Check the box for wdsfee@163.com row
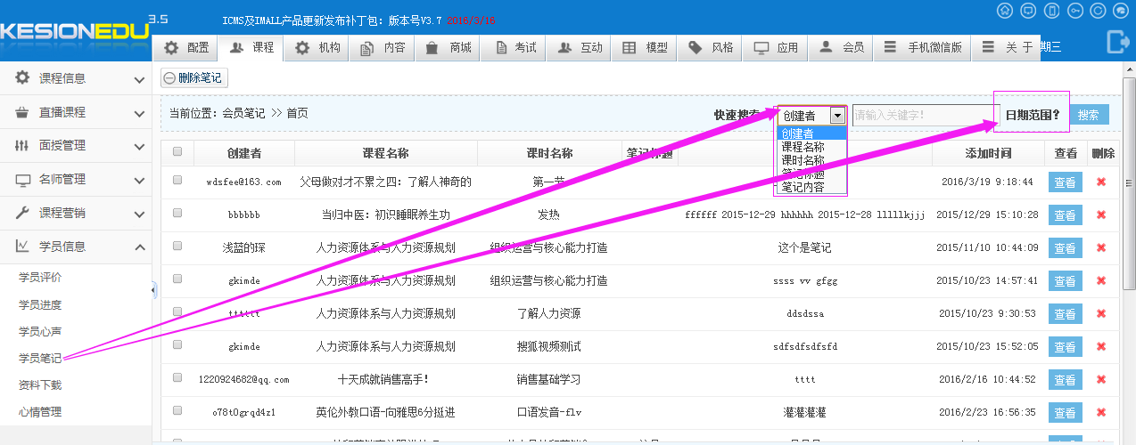This screenshot has height=445, width=1136. (x=177, y=181)
